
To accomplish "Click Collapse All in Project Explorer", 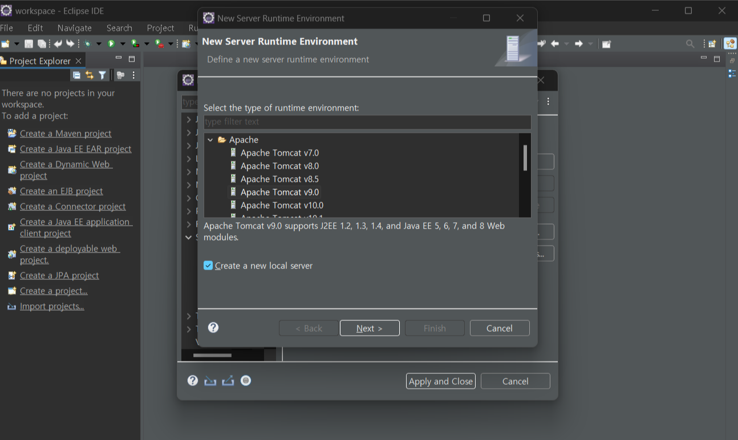I will point(76,75).
